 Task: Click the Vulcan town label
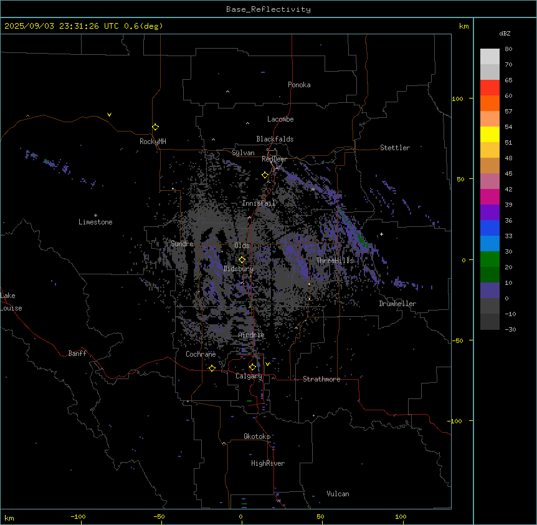pyautogui.click(x=338, y=494)
